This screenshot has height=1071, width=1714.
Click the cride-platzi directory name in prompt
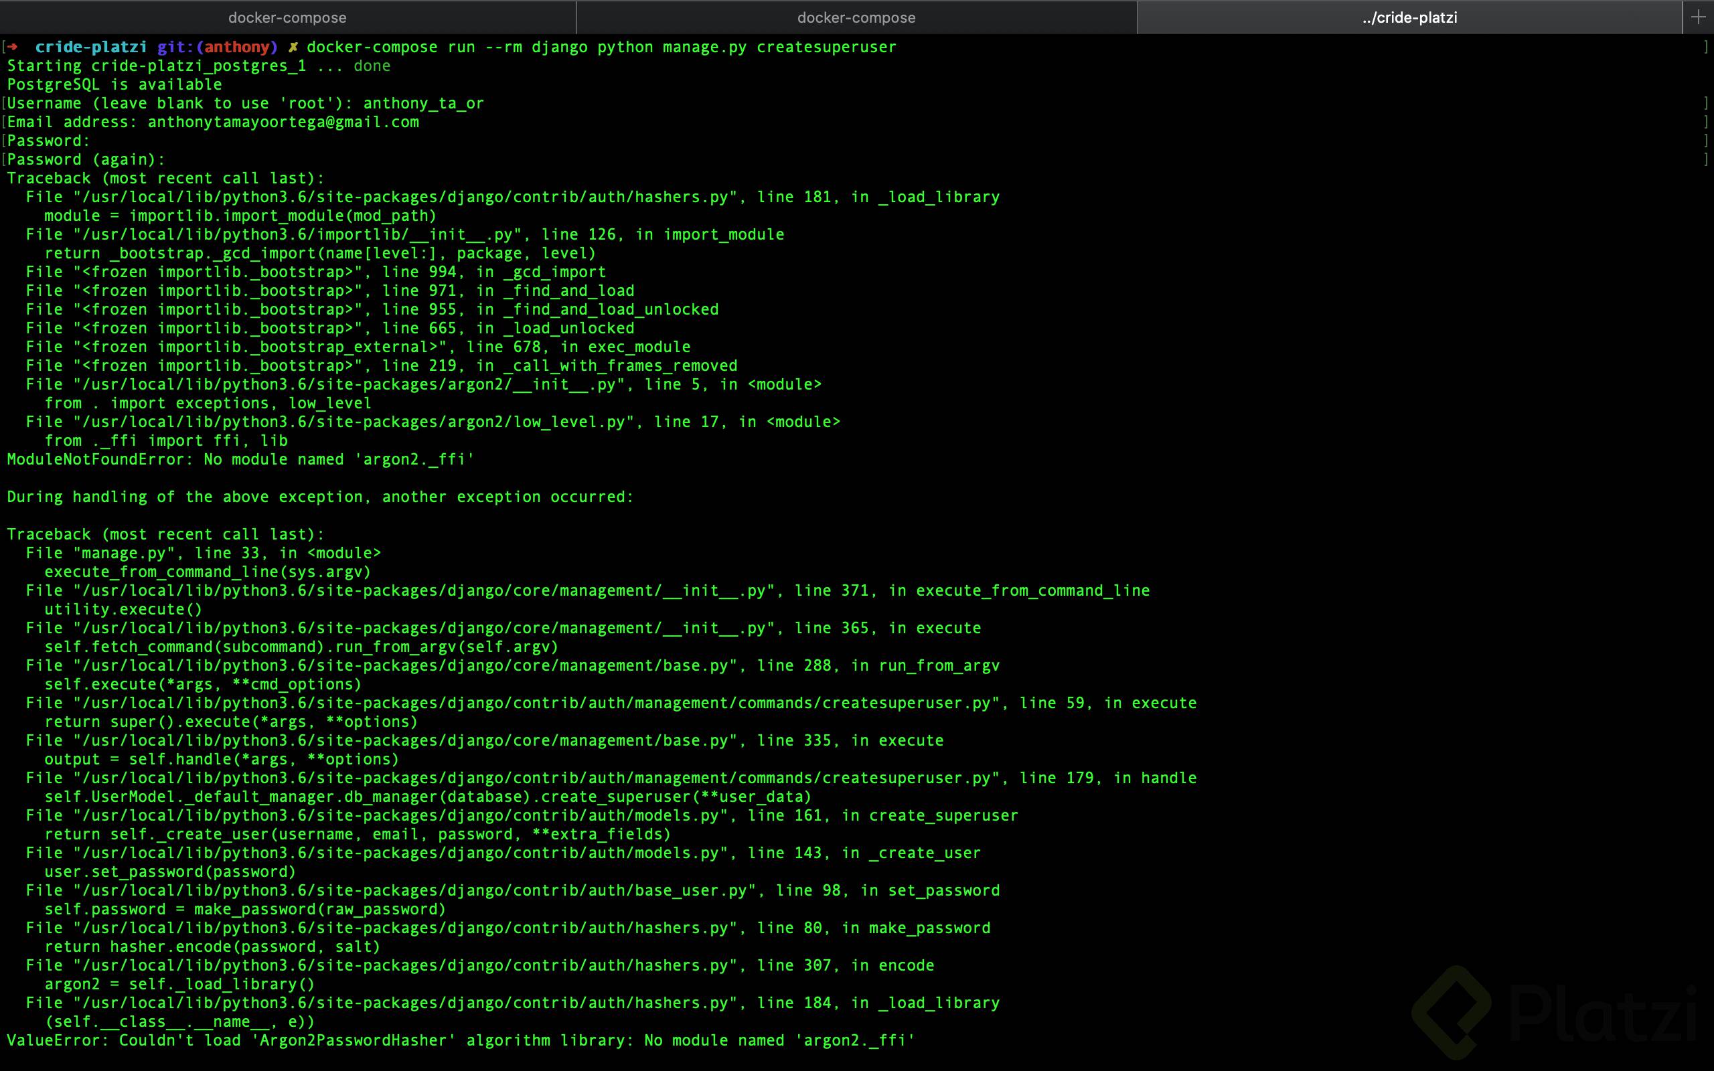pos(91,47)
